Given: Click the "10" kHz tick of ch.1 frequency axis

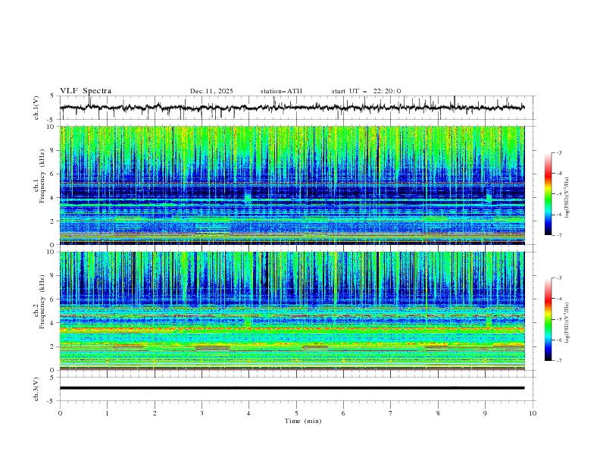Looking at the screenshot, I should pyautogui.click(x=52, y=127).
